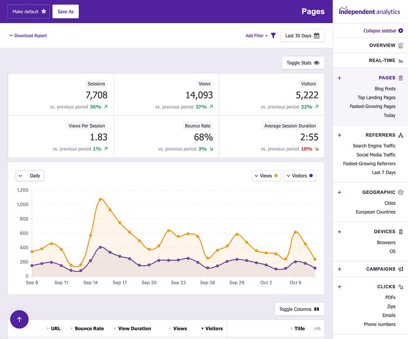
Task: Sort table by Bounce Rate column
Action: (x=89, y=328)
